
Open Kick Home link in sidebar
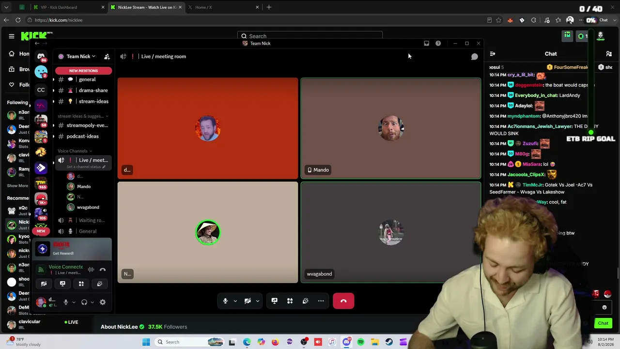19,54
